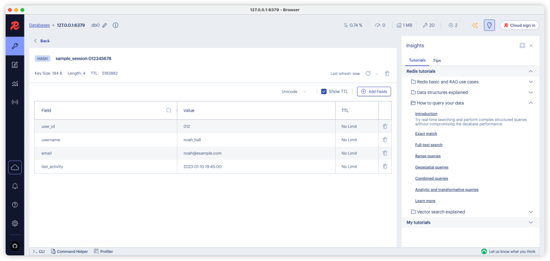The image size is (550, 261).
Task: Delete the user_id field
Action: click(x=385, y=126)
